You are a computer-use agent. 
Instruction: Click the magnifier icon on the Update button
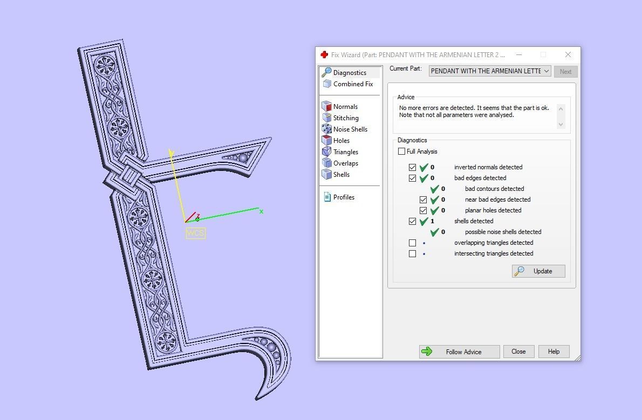[519, 271]
